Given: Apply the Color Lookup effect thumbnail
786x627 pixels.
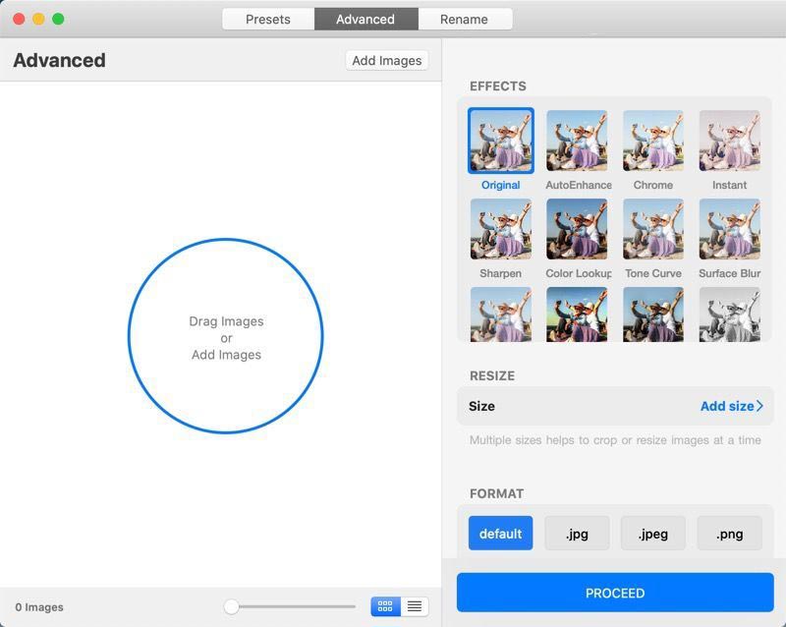Looking at the screenshot, I should coord(577,229).
